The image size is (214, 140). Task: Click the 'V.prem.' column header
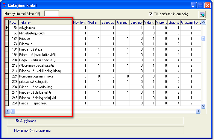(162, 22)
